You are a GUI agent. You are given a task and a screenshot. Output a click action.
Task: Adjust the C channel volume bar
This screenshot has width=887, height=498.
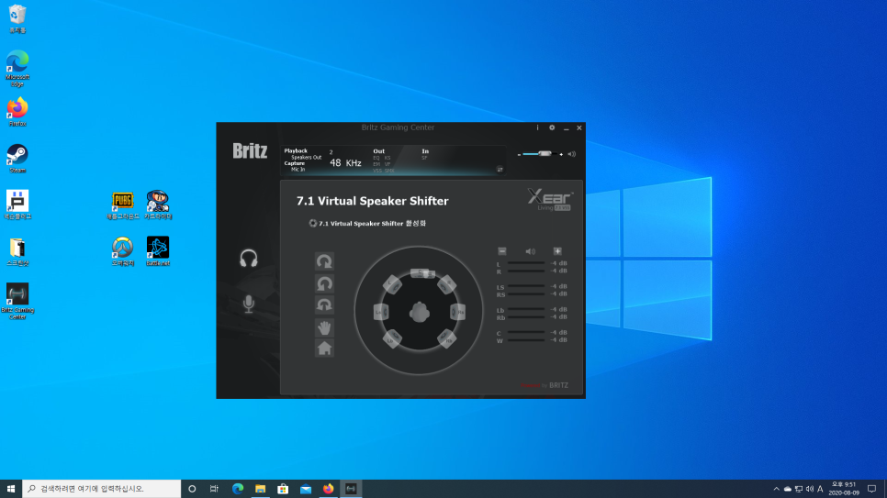[526, 332]
